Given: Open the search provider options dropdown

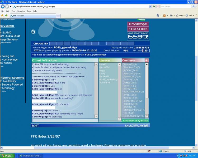Looking at the screenshot, I should pyautogui.click(x=196, y=7).
